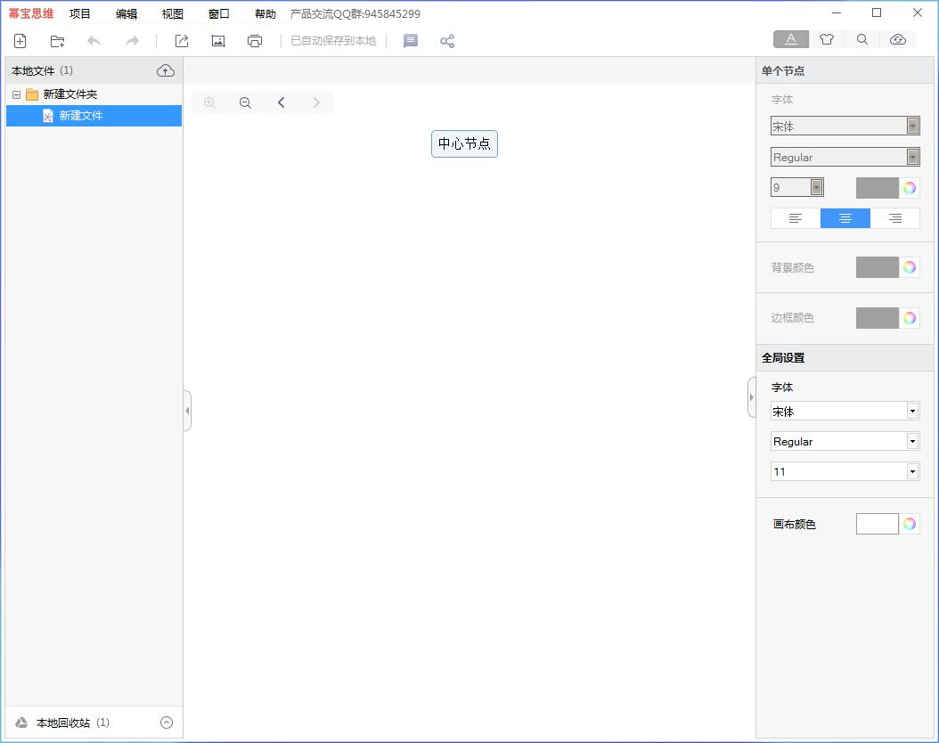Click the cloud upload icon beside 本地文件
The height and width of the screenshot is (743, 939).
(166, 70)
